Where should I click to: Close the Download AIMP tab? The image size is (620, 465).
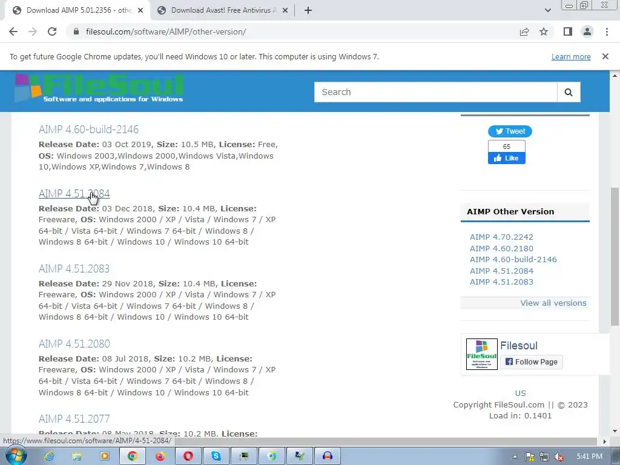[x=140, y=11]
